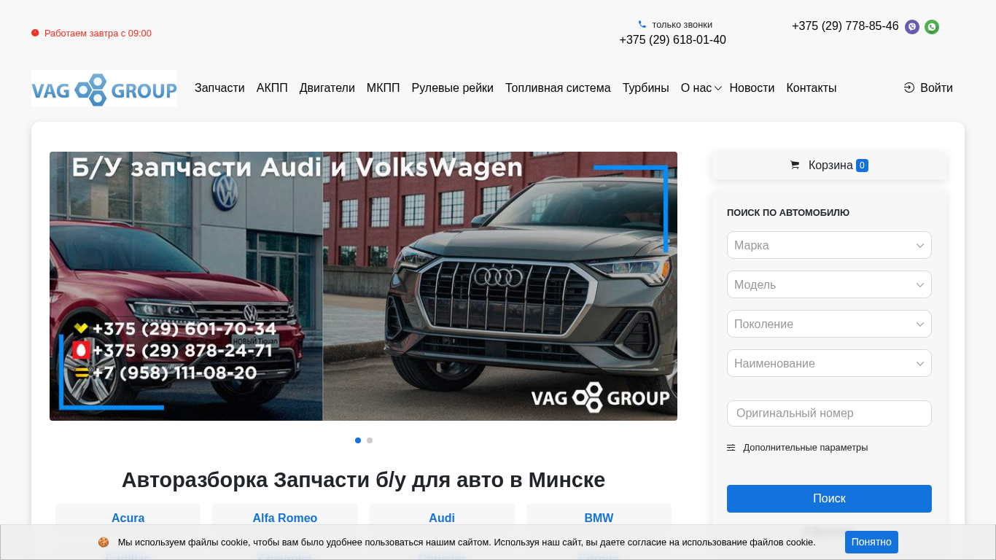Viewport: 996px width, 560px height.
Task: Click the VAG Group logo
Action: click(x=104, y=88)
